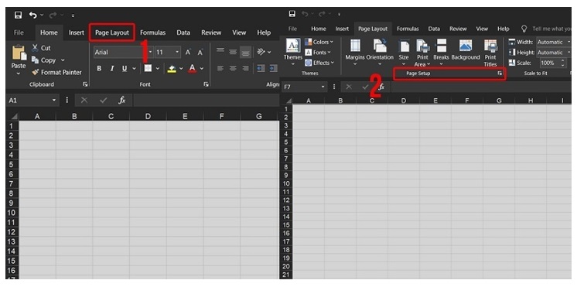Open Data tab in left window
This screenshot has width=577, height=287.
tap(183, 32)
